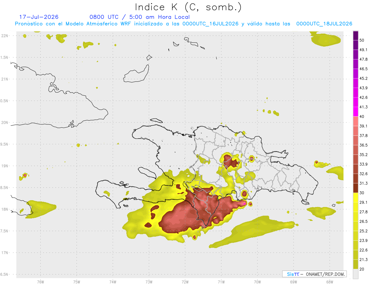Viewport: 370px width, 286px height.
Task: Click the 68W longitude label
Action: click(x=330, y=282)
